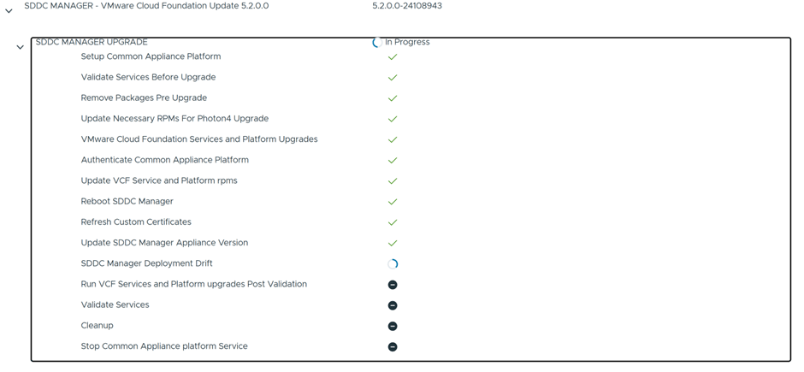Collapse the SDDC MANAGER UPGRADE section chevron
Screen dimensions: 804x372
(x=20, y=48)
